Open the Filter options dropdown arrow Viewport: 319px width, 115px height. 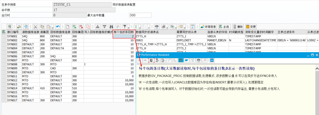(128, 27)
